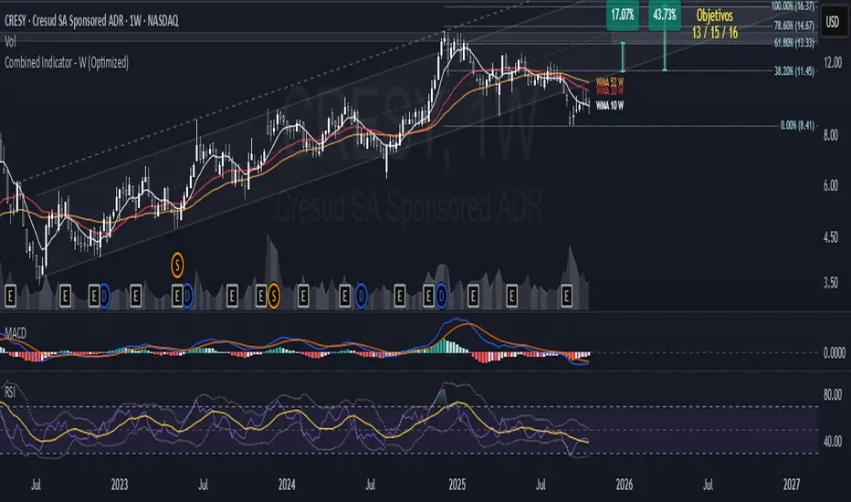Open the dividend D marker just before 2025
The width and height of the screenshot is (851, 502).
pos(441,297)
